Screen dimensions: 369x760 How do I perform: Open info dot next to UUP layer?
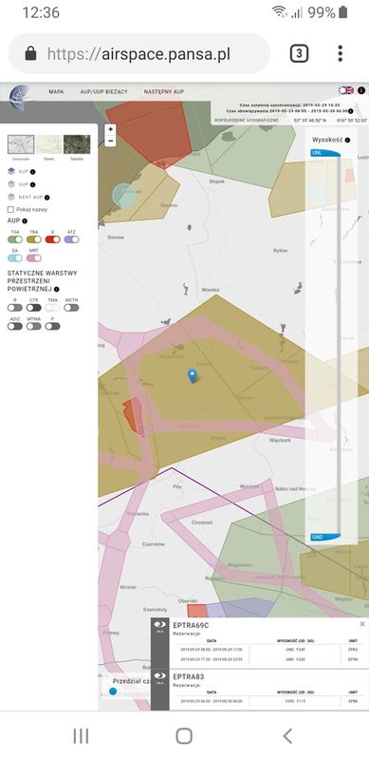pyautogui.click(x=32, y=184)
